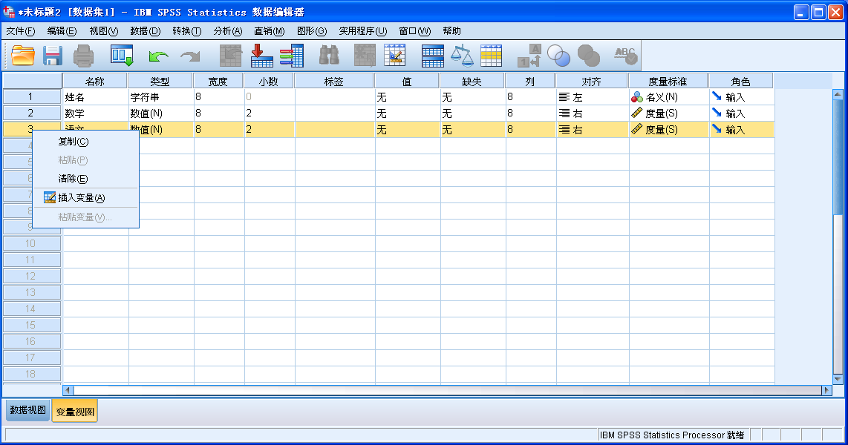This screenshot has height=445, width=848.
Task: Switch to the 数据视图 tab
Action: point(28,410)
